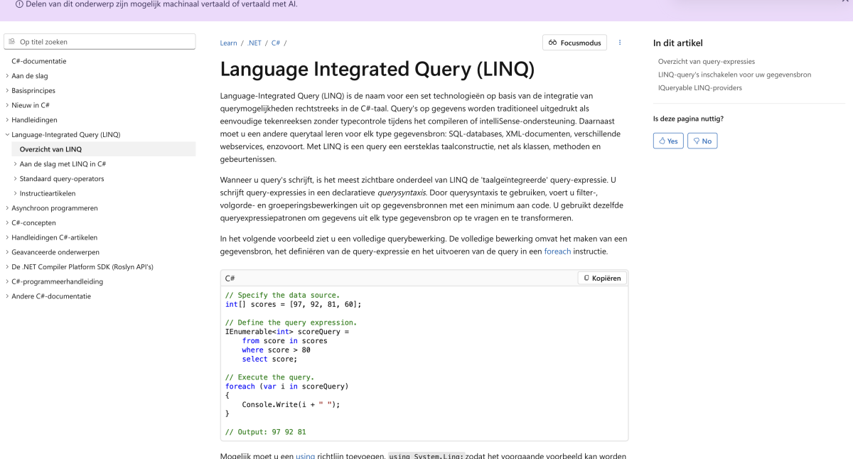
Task: Vote No on page usefulness
Action: coord(702,141)
